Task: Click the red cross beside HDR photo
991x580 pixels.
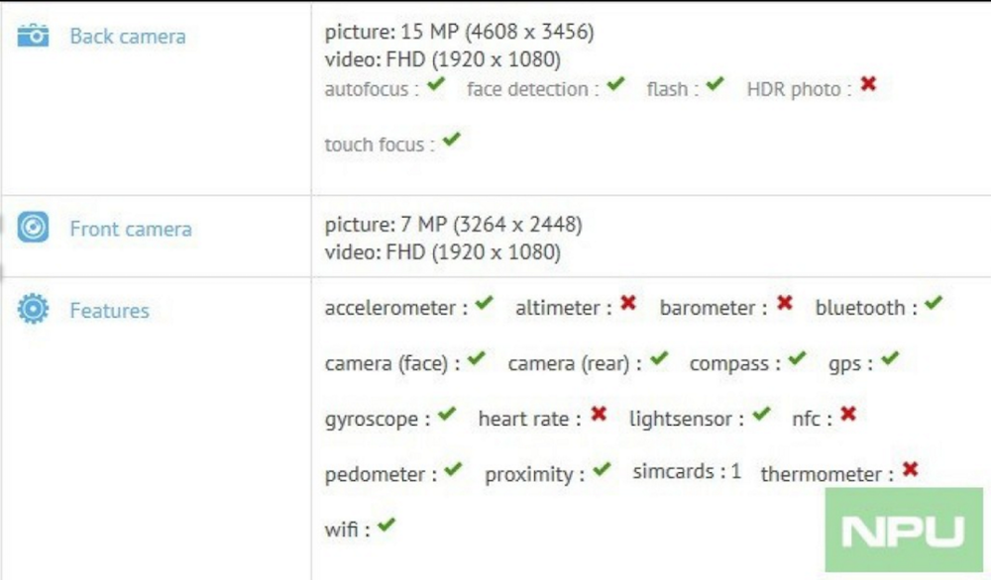Action: tap(868, 85)
